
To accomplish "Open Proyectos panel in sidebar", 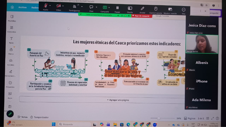I will pos(10,84).
